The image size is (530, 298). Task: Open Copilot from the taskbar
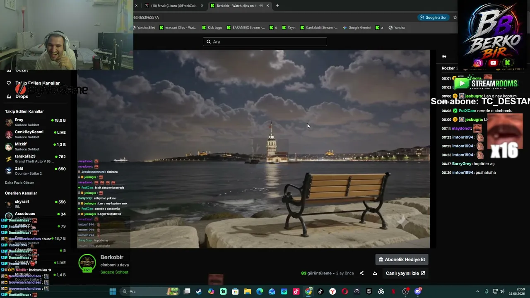point(211,291)
